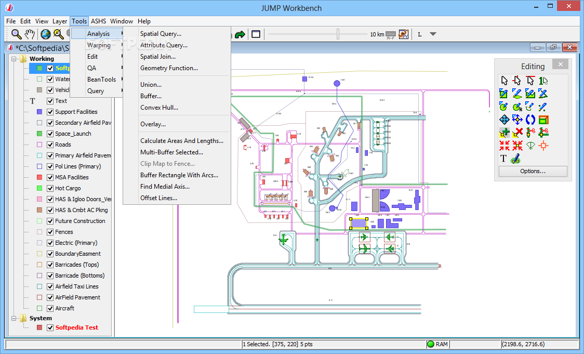Viewport: 584px width, 354px height.
Task: Collapse the Working category folder
Action: pos(14,59)
